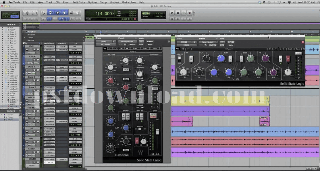The width and height of the screenshot is (320, 171).
Task: Click the automation enable icon in E-Channel header
Action: tap(141, 41)
